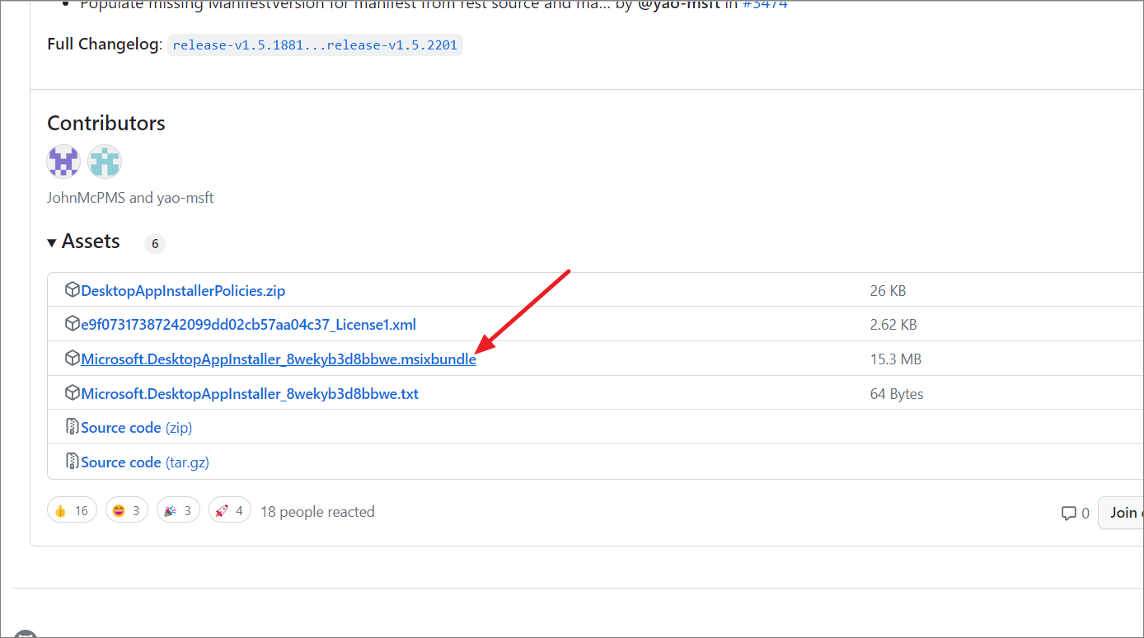This screenshot has height=638, width=1144.
Task: Open yao-msft's profile avatar
Action: 104,161
